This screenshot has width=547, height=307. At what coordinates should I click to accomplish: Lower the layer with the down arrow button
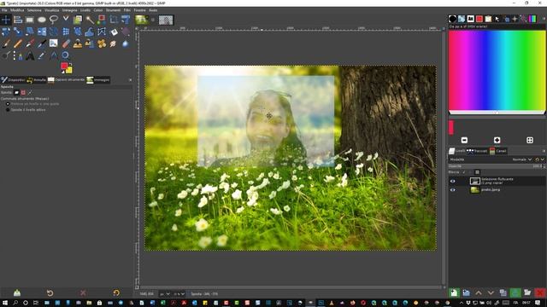tap(491, 293)
